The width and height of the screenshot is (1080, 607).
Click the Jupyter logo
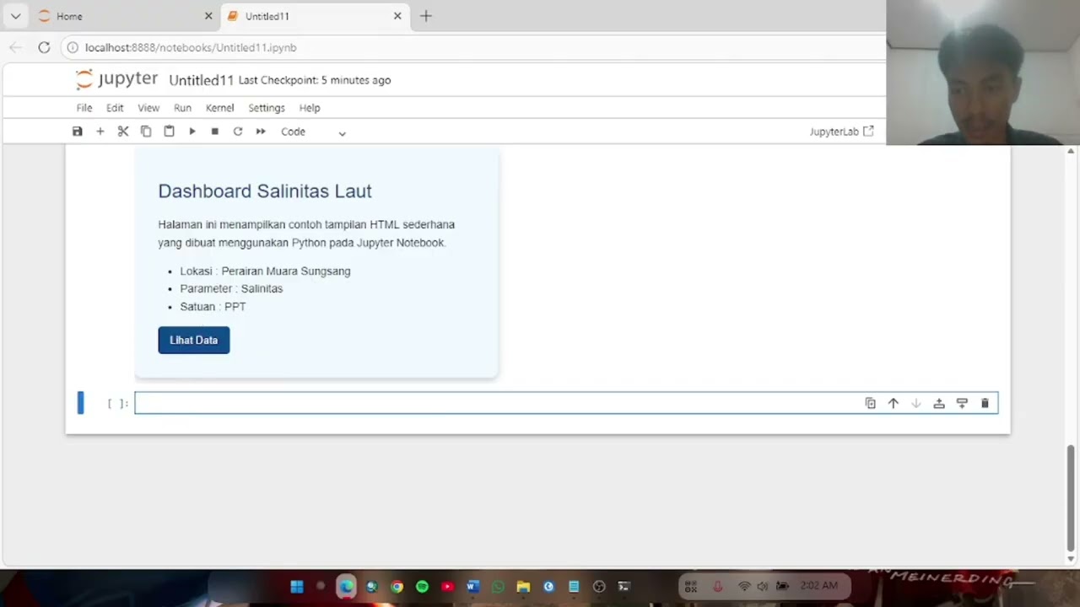pyautogui.click(x=116, y=79)
